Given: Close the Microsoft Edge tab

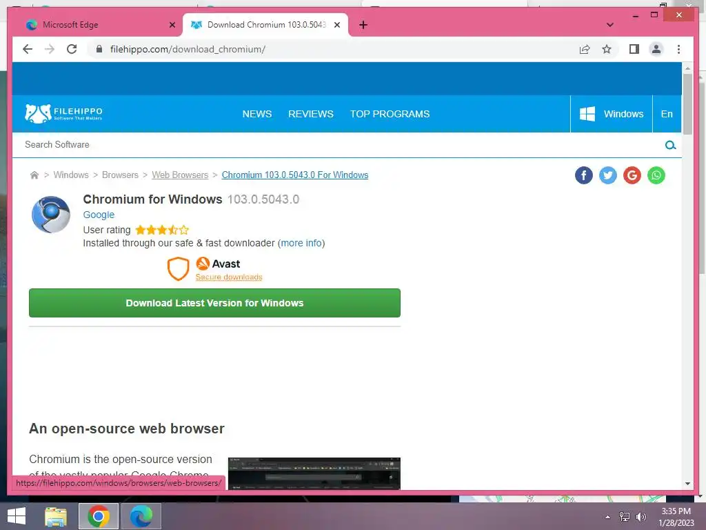Looking at the screenshot, I should (172, 25).
